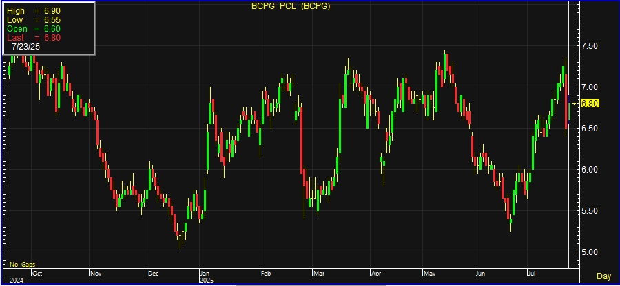This screenshot has height=286, width=620.
Task: Click the No Gaps label
Action: 22,264
